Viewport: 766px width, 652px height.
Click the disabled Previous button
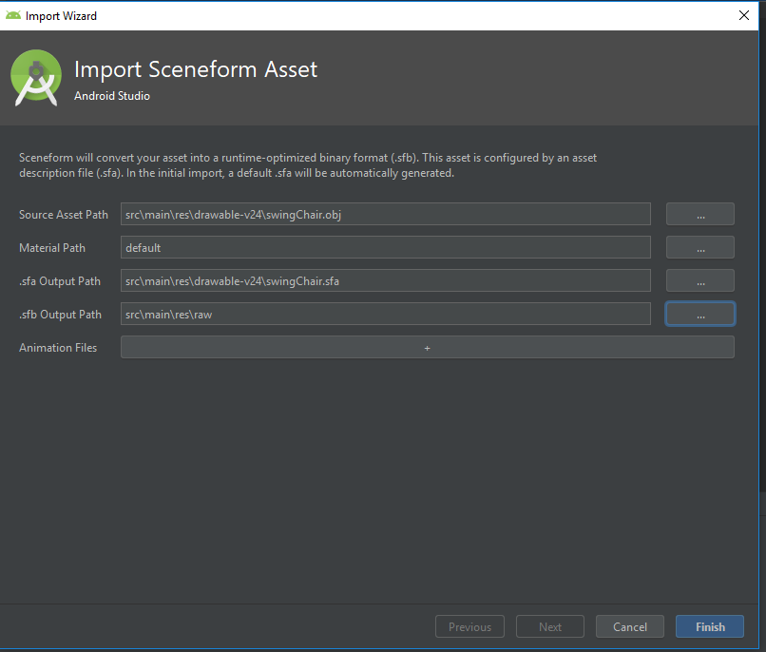469,626
